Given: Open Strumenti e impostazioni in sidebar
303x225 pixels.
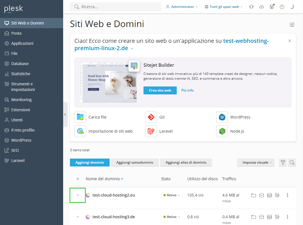Looking at the screenshot, I should click(x=32, y=87).
